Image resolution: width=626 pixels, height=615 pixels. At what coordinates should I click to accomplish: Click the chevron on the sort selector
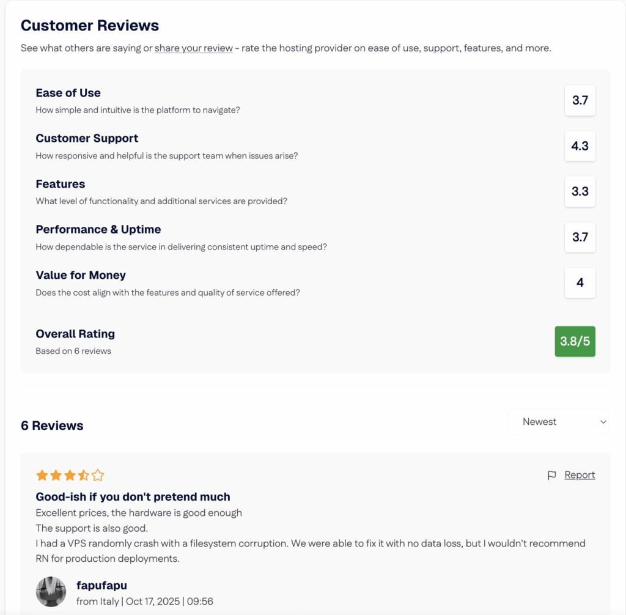602,421
